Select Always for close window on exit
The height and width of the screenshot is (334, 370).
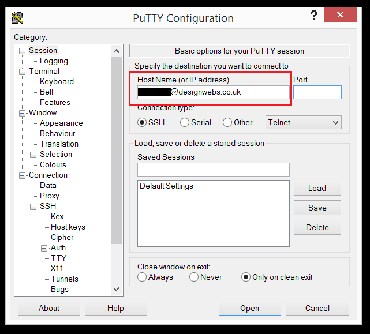coord(142,277)
